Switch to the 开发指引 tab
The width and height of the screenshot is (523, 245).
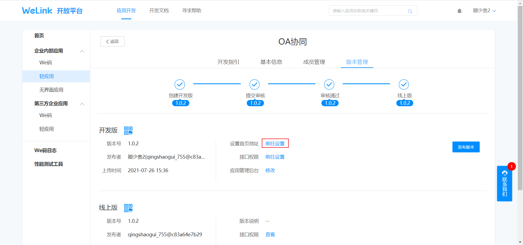(x=228, y=62)
